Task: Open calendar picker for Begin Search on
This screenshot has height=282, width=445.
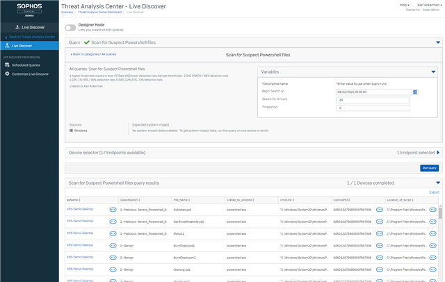Action: coord(415,92)
